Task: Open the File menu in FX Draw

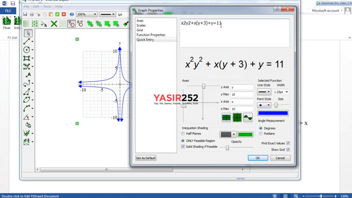Action: (x=27, y=6)
